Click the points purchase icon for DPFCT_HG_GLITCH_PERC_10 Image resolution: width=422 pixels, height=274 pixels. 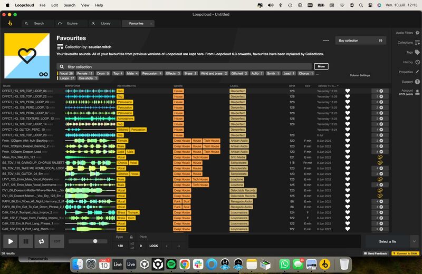(x=380, y=130)
